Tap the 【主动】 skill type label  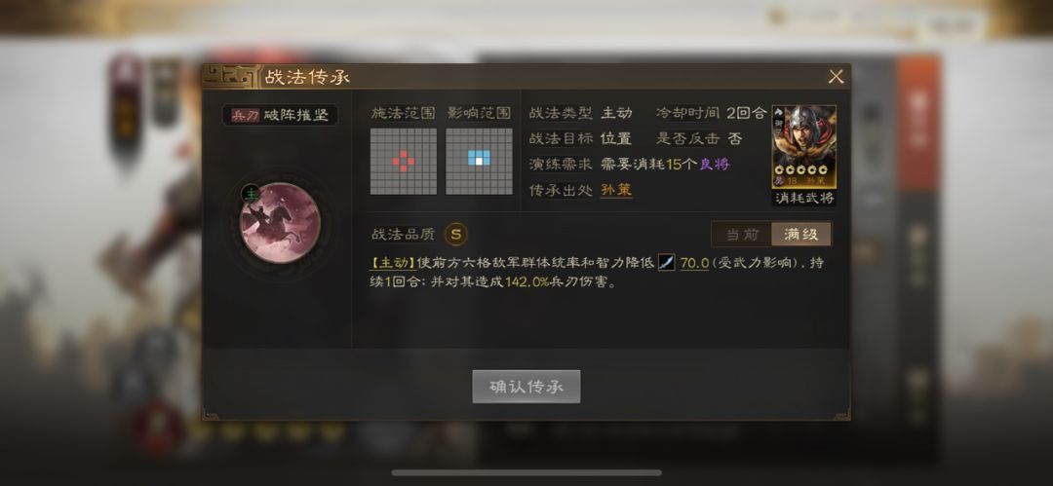click(393, 263)
